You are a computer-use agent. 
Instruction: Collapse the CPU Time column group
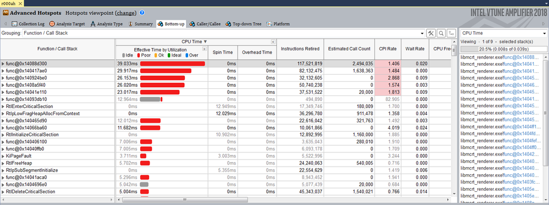(x=273, y=42)
